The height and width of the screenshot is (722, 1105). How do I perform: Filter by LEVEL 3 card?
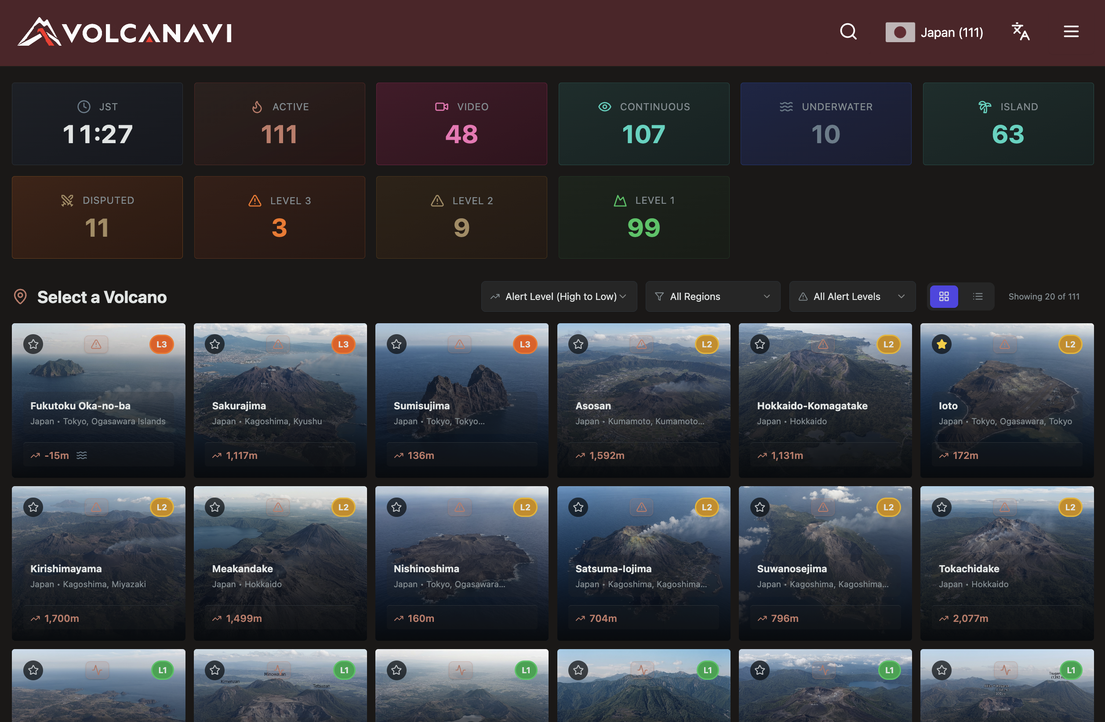pyautogui.click(x=280, y=217)
